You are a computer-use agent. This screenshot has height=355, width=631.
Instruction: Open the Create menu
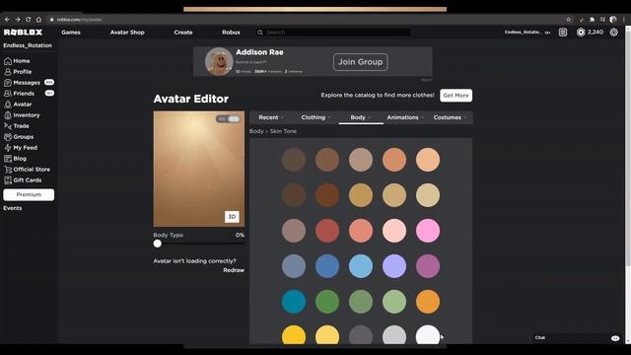tap(183, 33)
